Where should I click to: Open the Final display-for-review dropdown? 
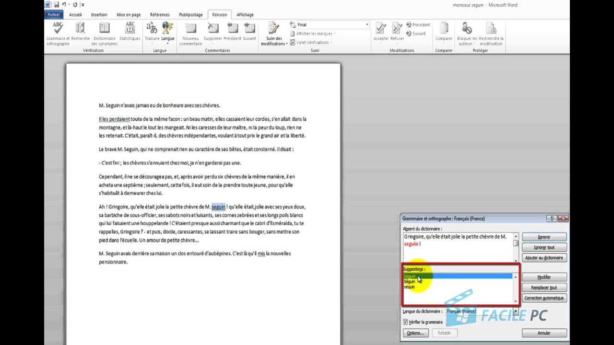click(367, 24)
